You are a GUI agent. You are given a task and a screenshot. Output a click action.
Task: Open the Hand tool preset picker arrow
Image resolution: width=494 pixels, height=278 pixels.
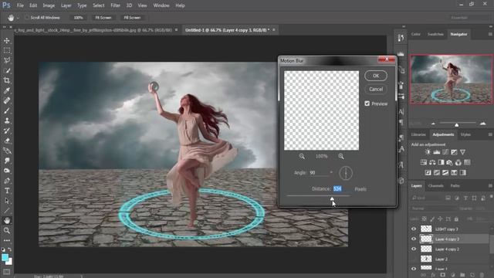click(18, 18)
